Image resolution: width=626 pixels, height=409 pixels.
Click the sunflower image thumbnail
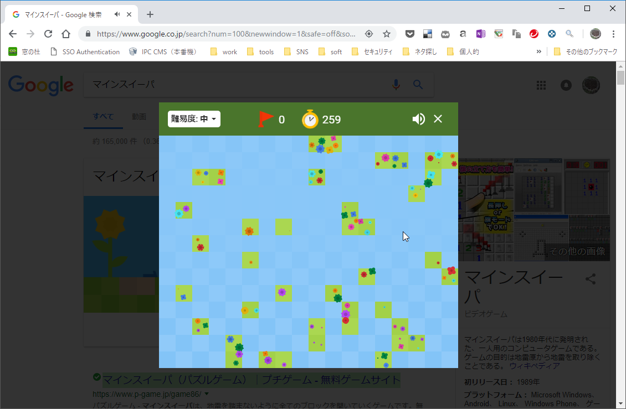click(121, 254)
